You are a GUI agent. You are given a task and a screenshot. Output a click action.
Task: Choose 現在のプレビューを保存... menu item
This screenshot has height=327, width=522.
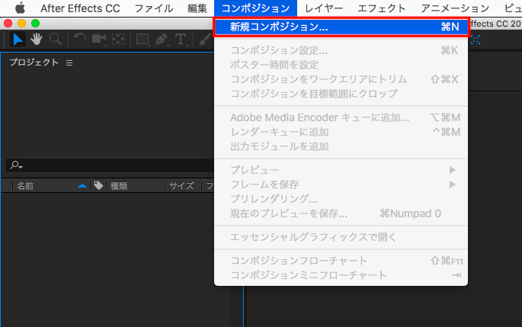point(341,213)
